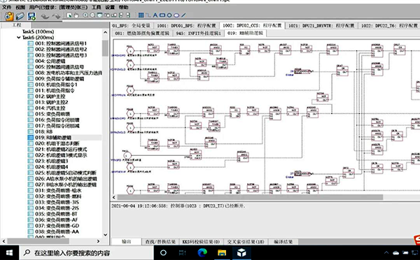420x260 pixels.
Task: Open the 交叉索引结果(18) output tab
Action: pyautogui.click(x=246, y=242)
